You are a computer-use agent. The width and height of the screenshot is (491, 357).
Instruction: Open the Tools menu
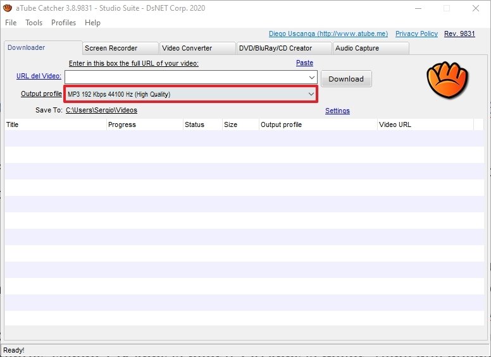tap(34, 23)
